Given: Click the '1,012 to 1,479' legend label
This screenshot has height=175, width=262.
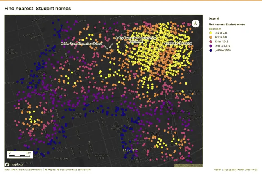Looking at the screenshot, I should click(222, 46).
